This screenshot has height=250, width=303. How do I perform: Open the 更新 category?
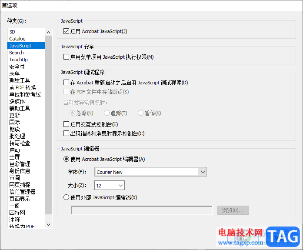pos(26,115)
